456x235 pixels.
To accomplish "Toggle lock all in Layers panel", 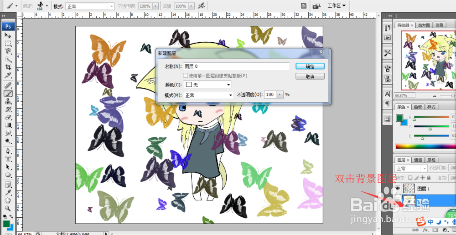I will click(x=429, y=178).
